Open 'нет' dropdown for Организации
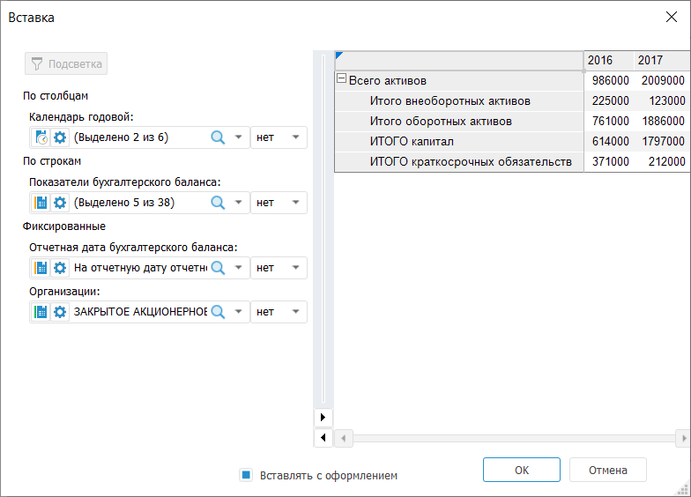 click(x=279, y=312)
